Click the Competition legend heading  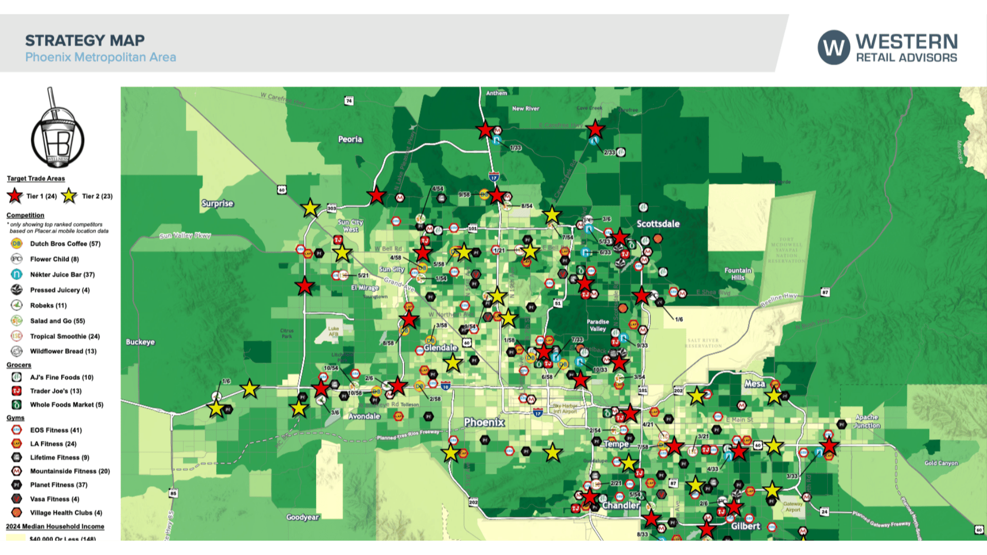(25, 215)
